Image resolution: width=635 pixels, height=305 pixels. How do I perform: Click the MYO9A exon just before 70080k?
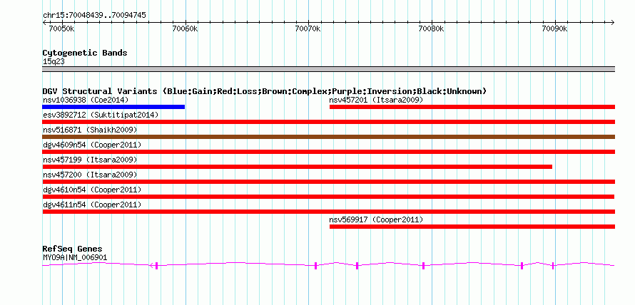pos(423,265)
